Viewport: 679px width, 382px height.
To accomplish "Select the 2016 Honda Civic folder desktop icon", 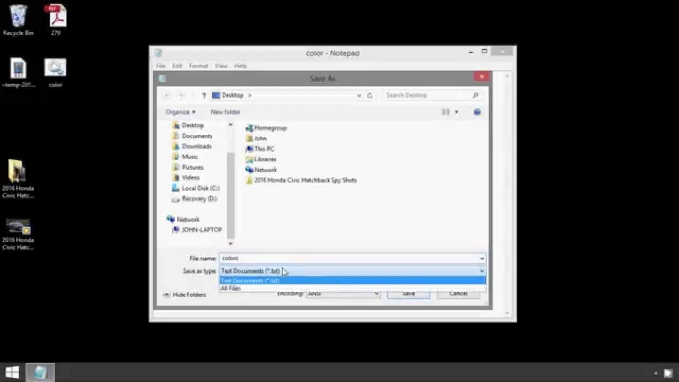I will (18, 179).
